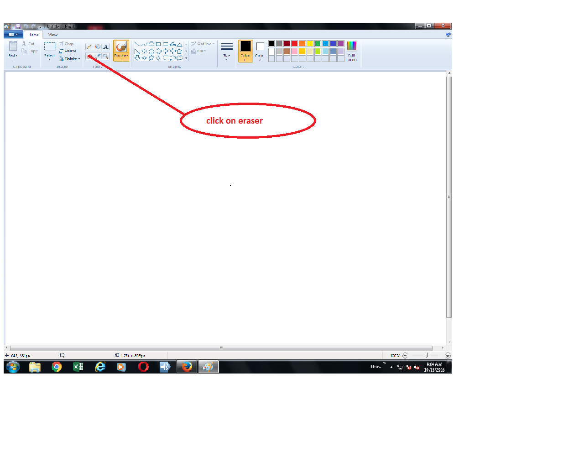
Task: Open the Size dropdown
Action: point(227,50)
